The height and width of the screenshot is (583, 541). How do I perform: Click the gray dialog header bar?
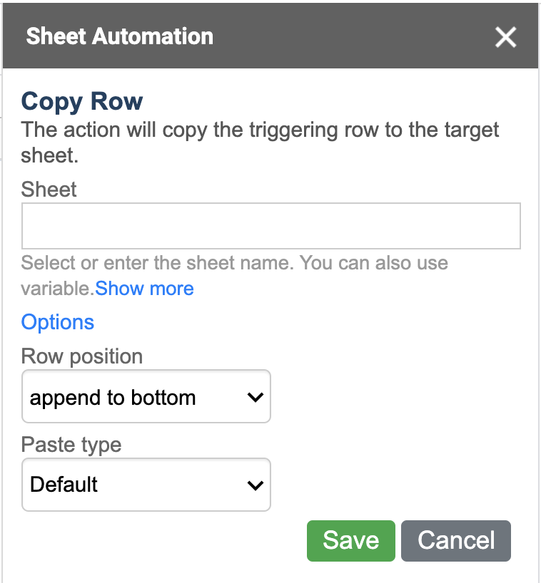tap(270, 36)
